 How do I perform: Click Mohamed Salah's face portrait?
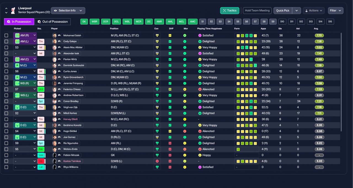(54, 35)
